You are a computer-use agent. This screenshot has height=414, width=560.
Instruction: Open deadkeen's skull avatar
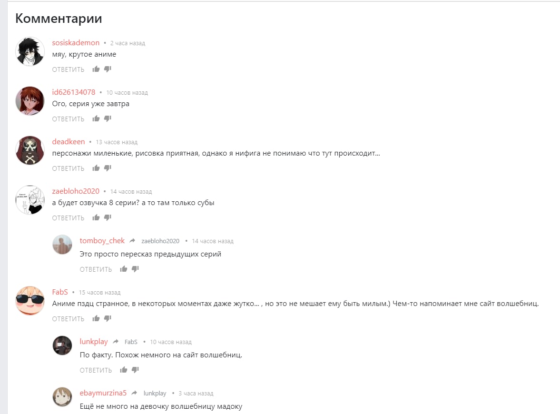(x=30, y=150)
